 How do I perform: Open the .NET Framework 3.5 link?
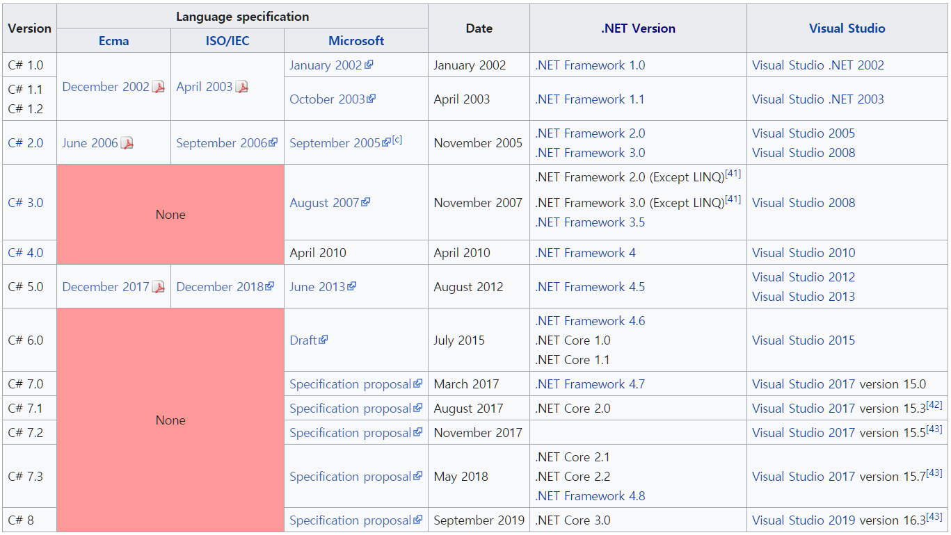coord(590,222)
